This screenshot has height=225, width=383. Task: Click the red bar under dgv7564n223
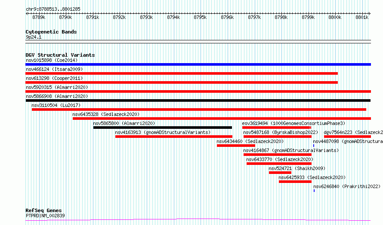click(x=347, y=137)
